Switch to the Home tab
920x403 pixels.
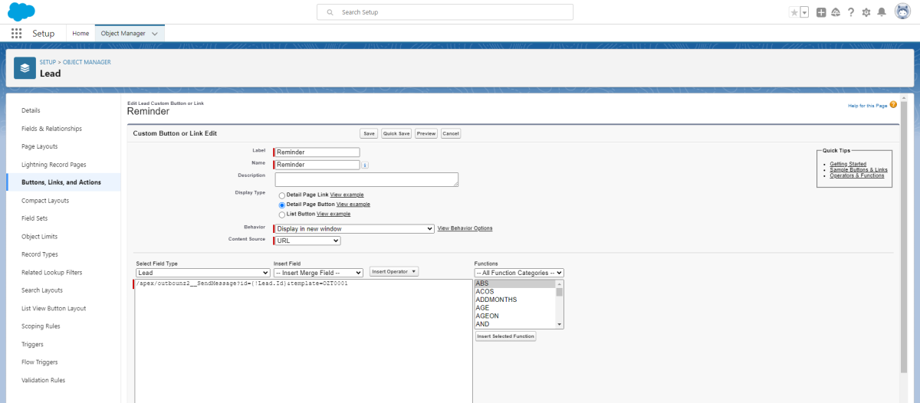click(x=80, y=34)
